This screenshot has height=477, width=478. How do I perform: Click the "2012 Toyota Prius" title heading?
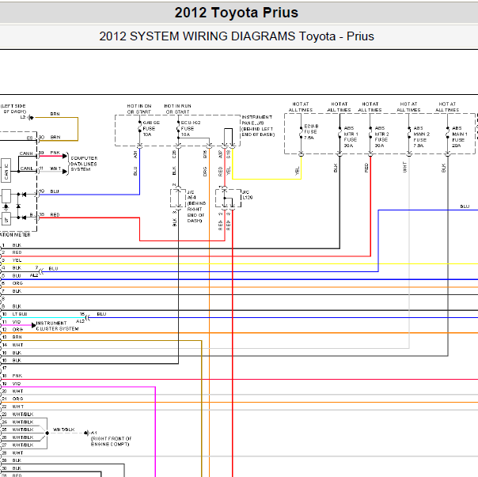tap(237, 13)
